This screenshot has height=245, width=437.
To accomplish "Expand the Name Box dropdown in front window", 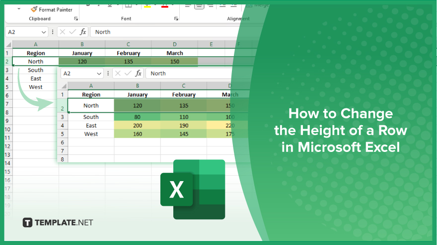I will (x=99, y=74).
